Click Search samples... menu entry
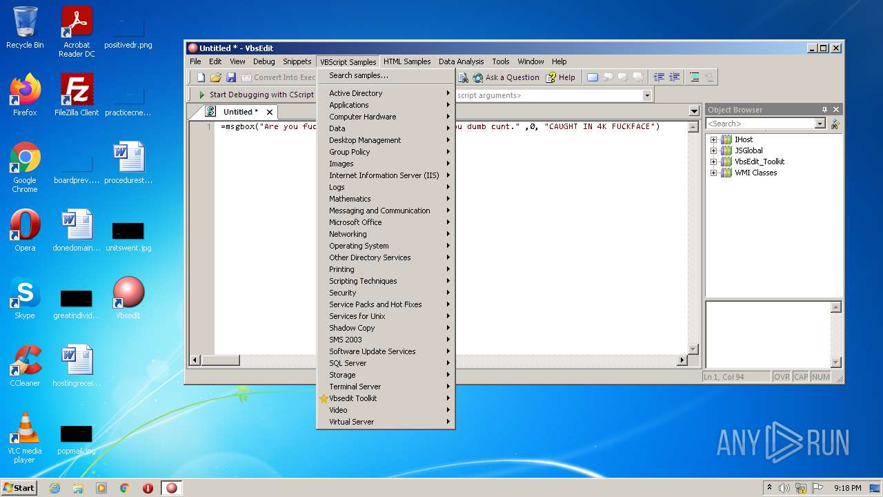 pos(386,75)
